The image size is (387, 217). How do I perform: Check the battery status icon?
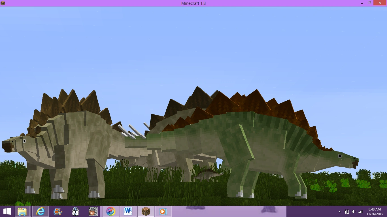347,212
